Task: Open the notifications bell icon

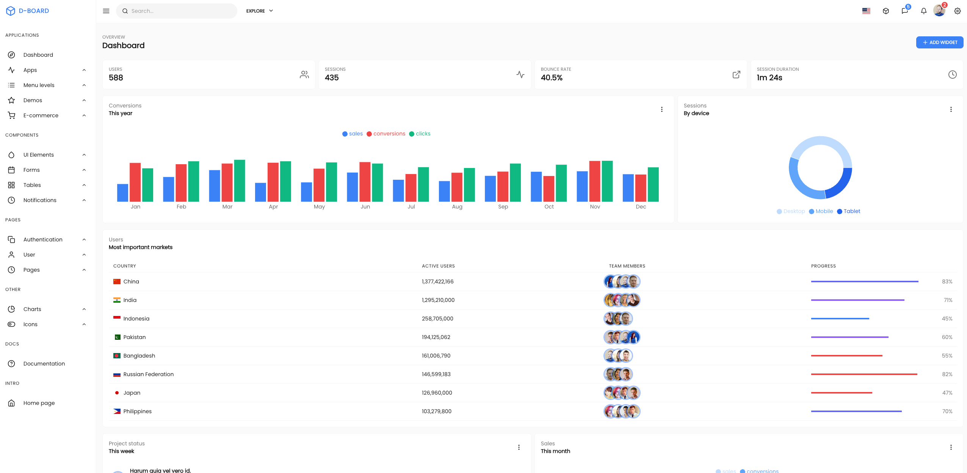Action: (924, 11)
